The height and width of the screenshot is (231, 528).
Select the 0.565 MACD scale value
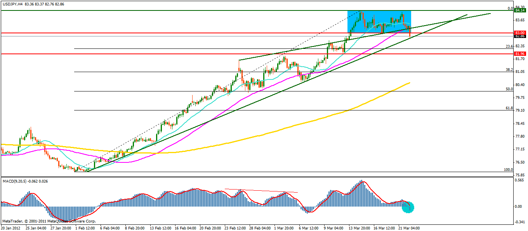click(519, 180)
